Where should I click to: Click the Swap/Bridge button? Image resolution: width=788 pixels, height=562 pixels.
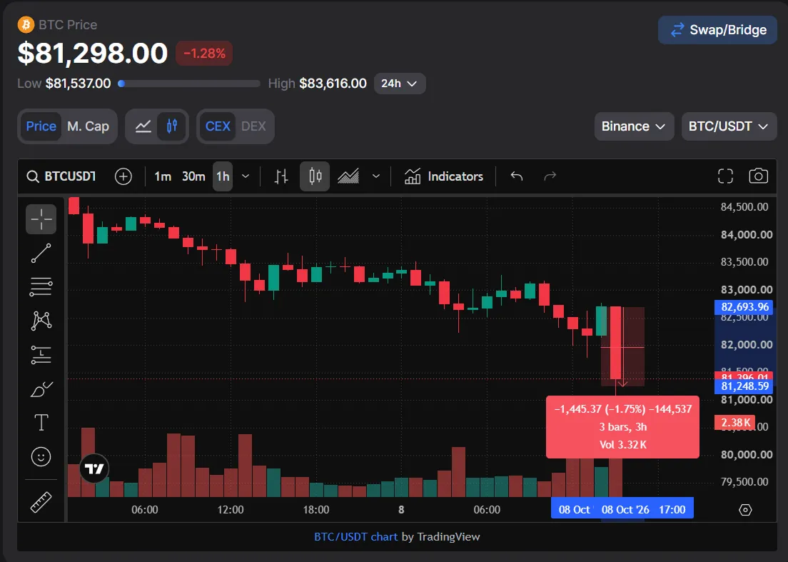pyautogui.click(x=717, y=30)
